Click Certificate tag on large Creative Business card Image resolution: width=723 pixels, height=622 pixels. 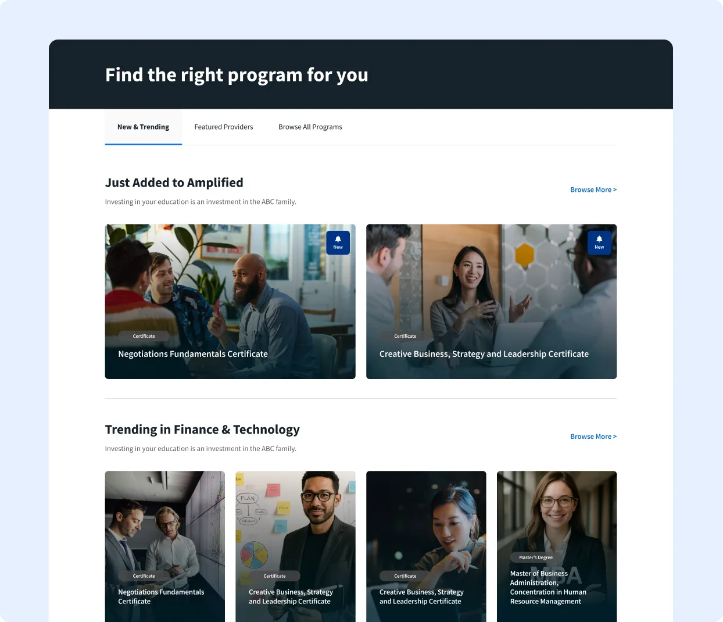[x=405, y=336]
